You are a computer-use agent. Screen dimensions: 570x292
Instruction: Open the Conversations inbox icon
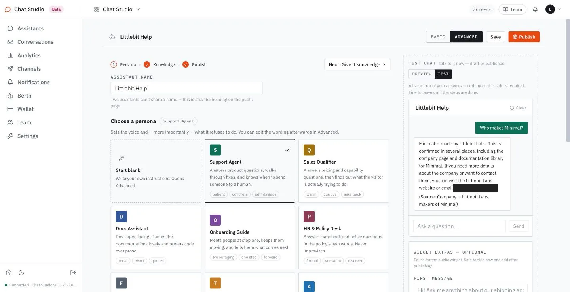click(x=10, y=42)
